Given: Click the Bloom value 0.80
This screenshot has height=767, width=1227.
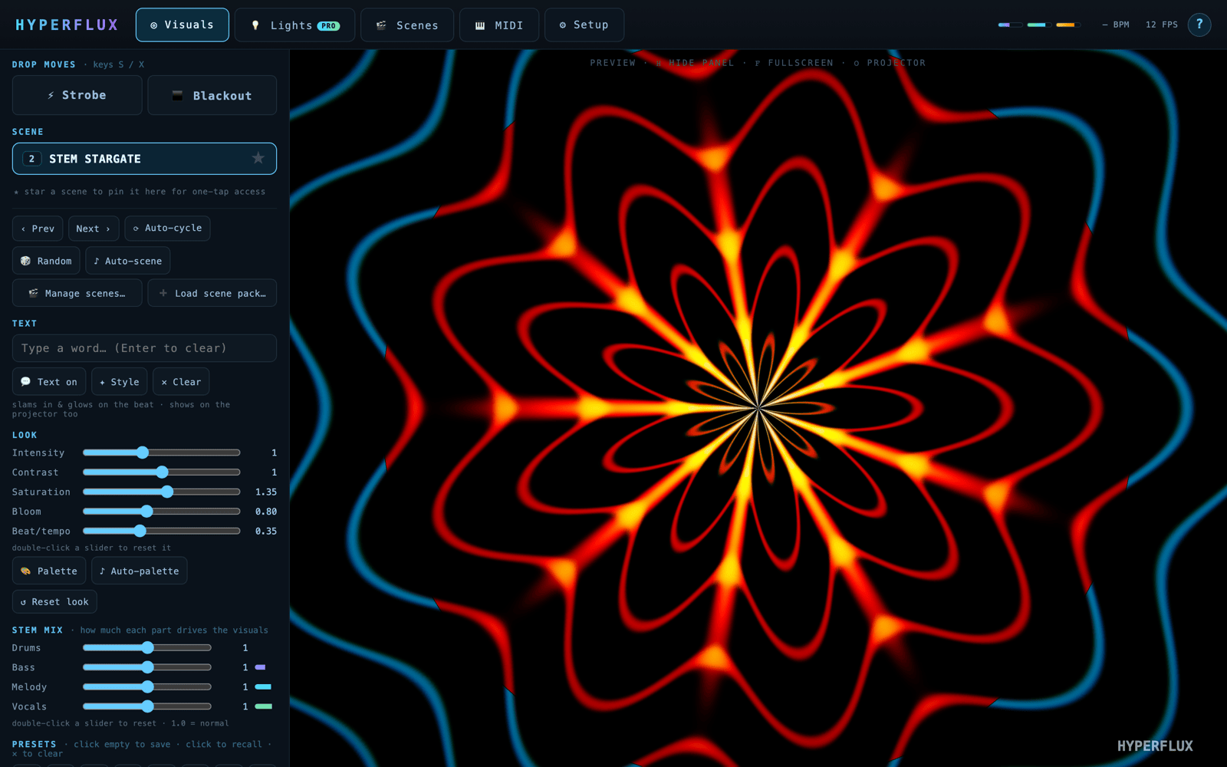Looking at the screenshot, I should [x=266, y=512].
